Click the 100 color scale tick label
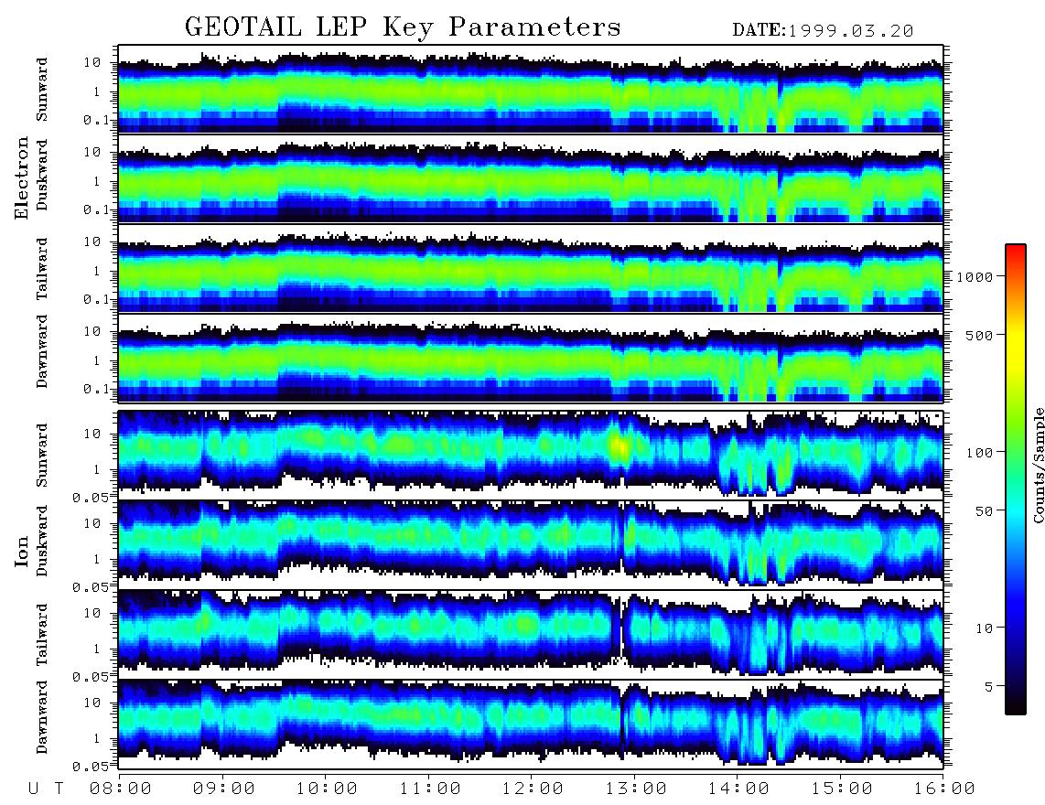The image size is (1045, 805). tap(979, 453)
